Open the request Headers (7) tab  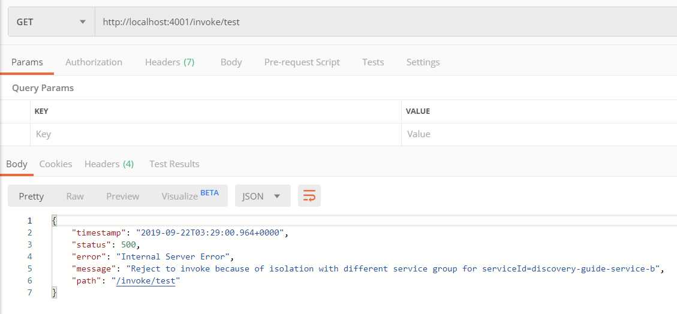point(170,62)
